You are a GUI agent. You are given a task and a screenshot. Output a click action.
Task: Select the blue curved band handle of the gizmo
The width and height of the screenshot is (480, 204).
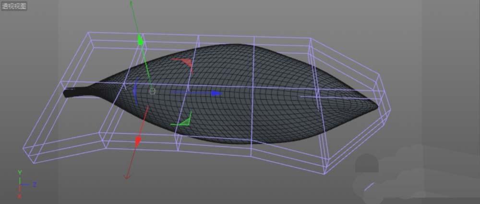[135, 91]
